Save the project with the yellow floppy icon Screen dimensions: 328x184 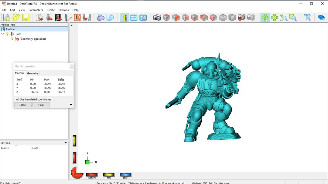[x=26, y=18]
